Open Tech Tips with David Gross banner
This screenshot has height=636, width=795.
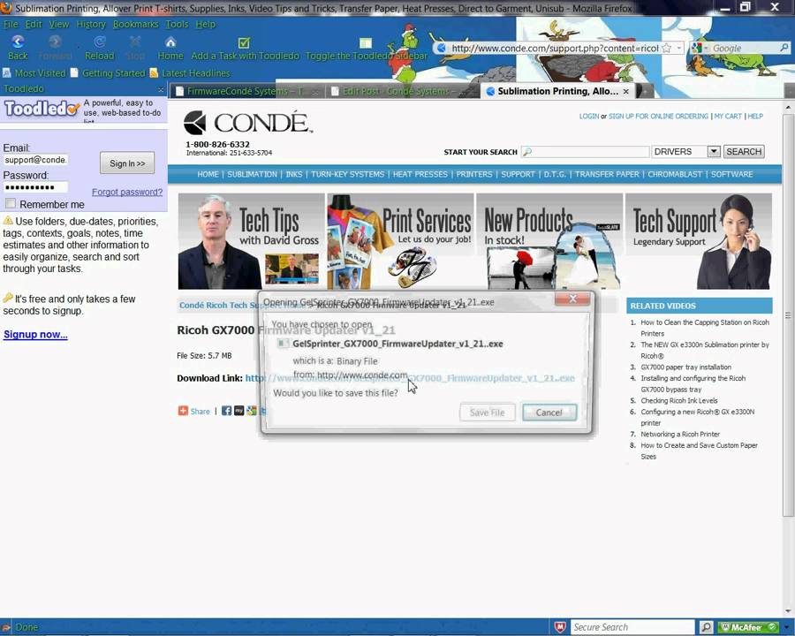coord(251,241)
